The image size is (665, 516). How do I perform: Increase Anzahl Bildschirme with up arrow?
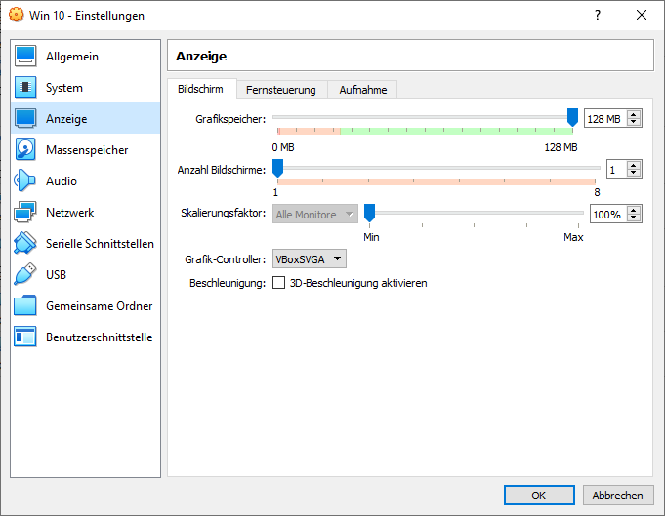click(634, 166)
